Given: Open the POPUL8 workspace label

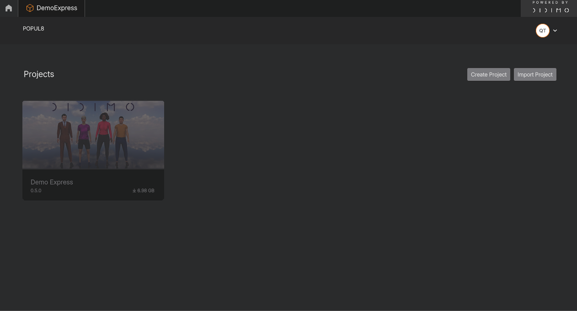Looking at the screenshot, I should point(33,29).
